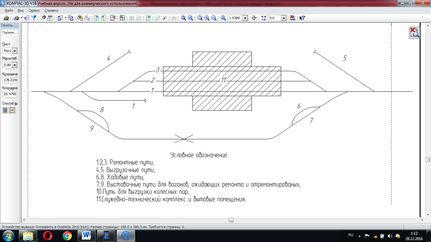Screen dimensions: 431x242
Task: Click the four-pane grid layout icon
Action: click(122, 18)
